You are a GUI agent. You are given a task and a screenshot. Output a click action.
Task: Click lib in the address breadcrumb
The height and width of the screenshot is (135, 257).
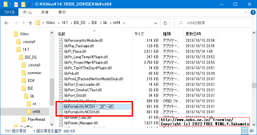pyautogui.click(x=105, y=23)
